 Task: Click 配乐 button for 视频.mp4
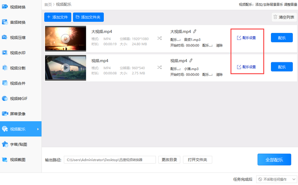click(x=282, y=67)
